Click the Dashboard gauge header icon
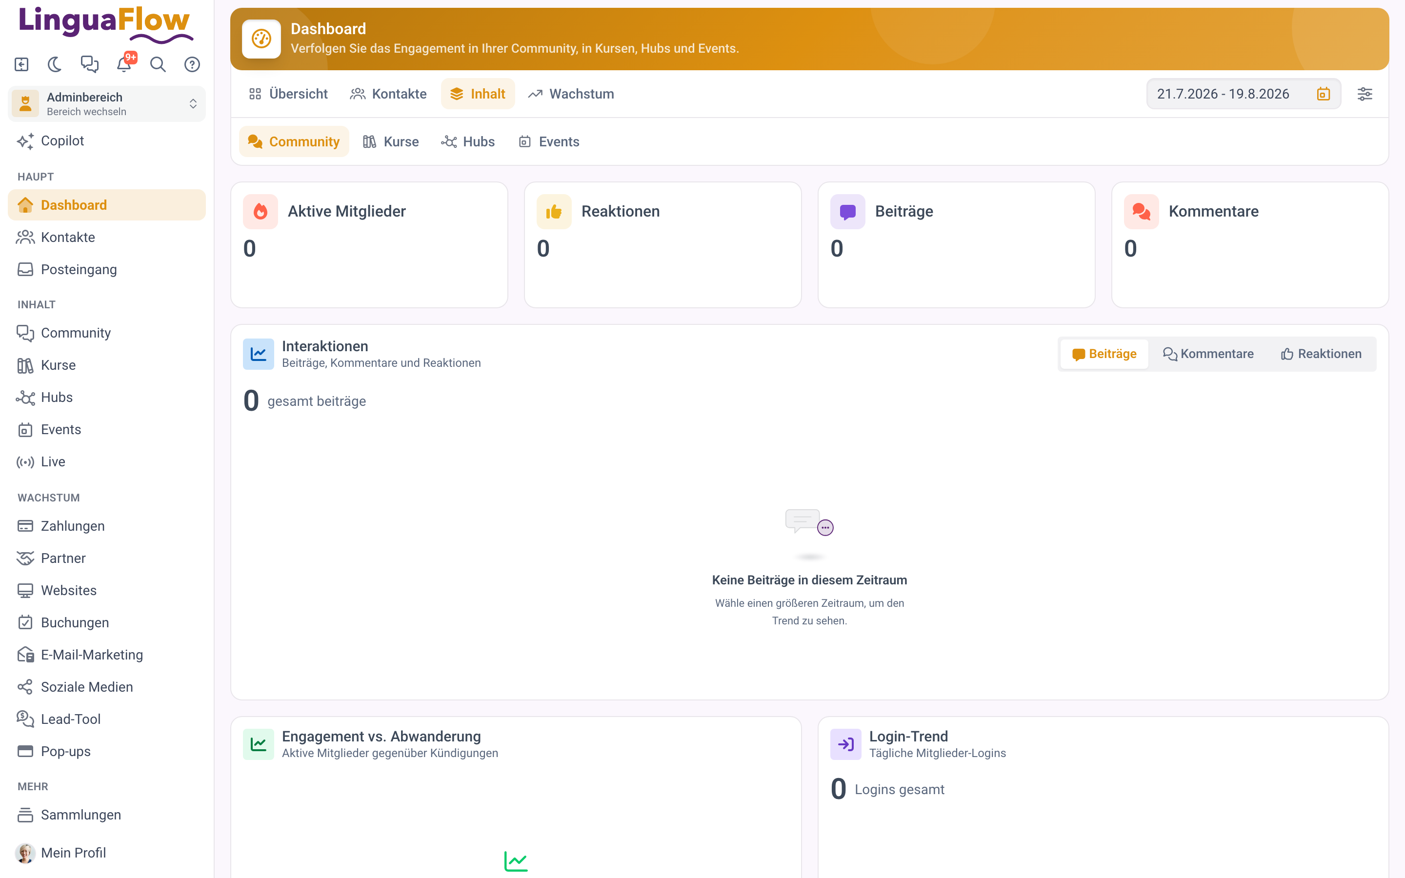This screenshot has height=878, width=1405. click(262, 39)
